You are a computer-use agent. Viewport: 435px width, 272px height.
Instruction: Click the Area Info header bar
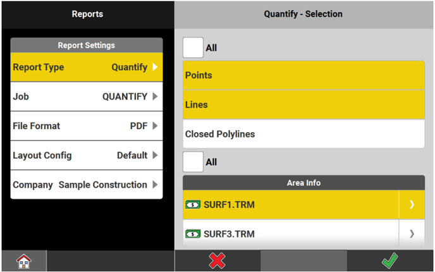point(303,183)
